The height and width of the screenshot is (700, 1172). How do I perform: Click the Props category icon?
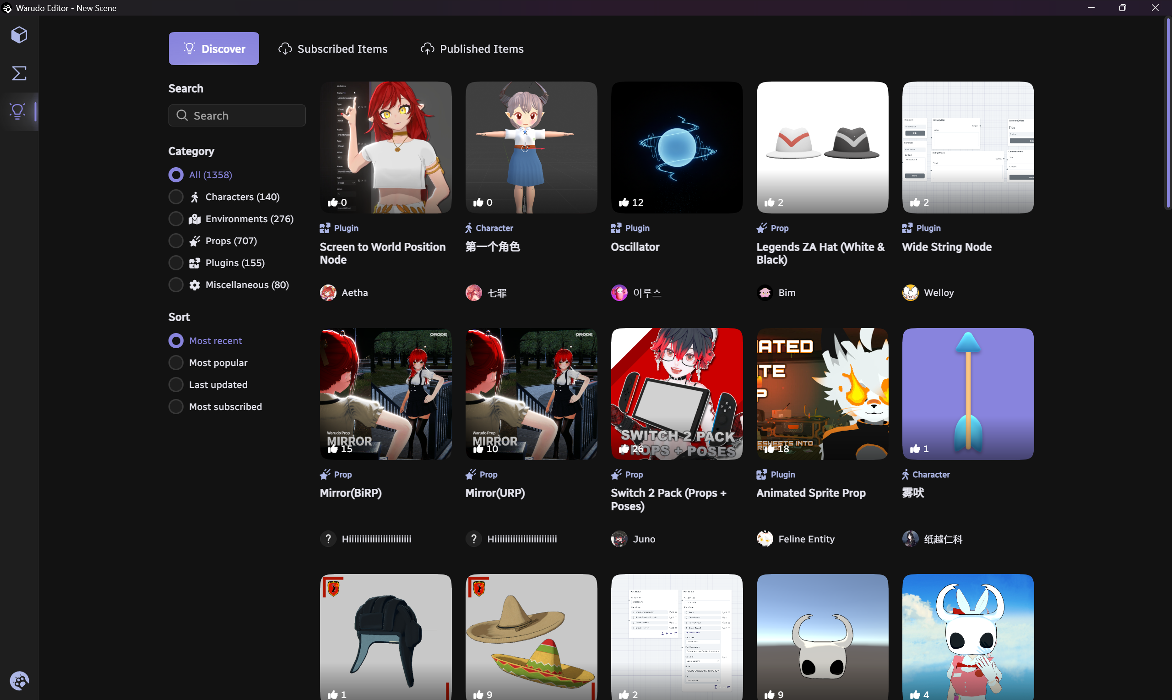click(195, 241)
